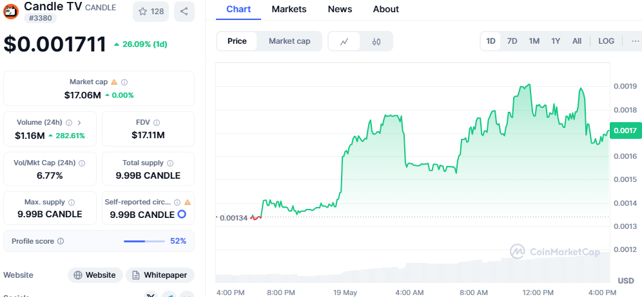642x297 pixels.
Task: Set chart range to All
Action: 577,41
